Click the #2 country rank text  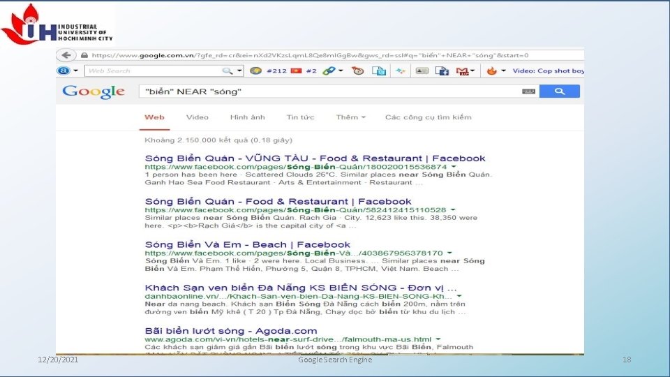pyautogui.click(x=311, y=71)
